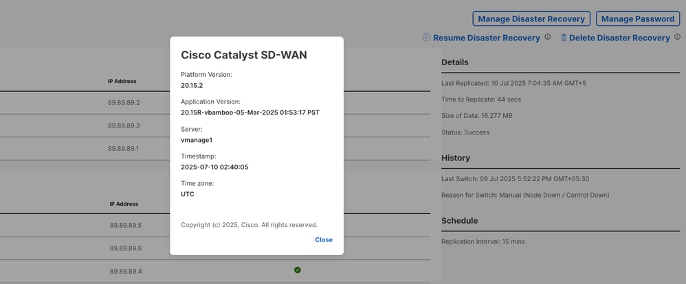The width and height of the screenshot is (686, 284).
Task: Click Delete Disaster Recovery link
Action: [x=619, y=38]
